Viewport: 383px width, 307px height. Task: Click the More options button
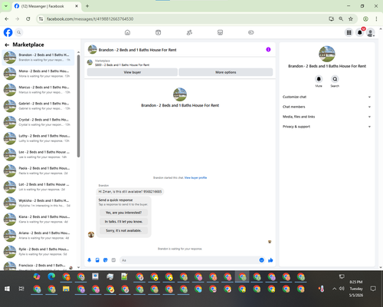(226, 72)
